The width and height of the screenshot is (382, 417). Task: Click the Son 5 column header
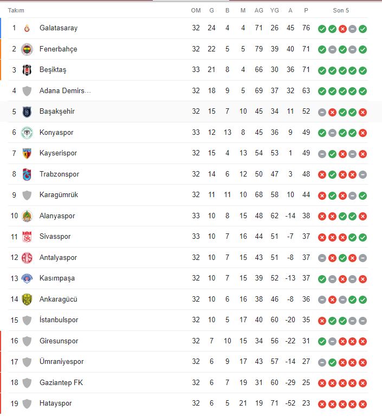341,10
